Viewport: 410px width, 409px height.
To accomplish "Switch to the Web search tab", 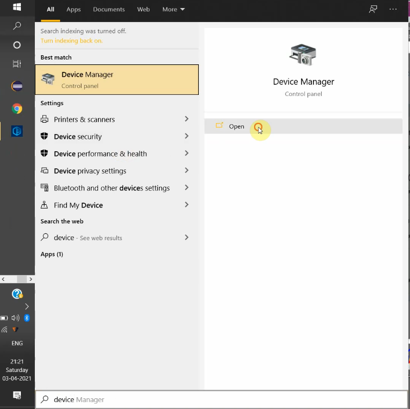I will (x=143, y=10).
